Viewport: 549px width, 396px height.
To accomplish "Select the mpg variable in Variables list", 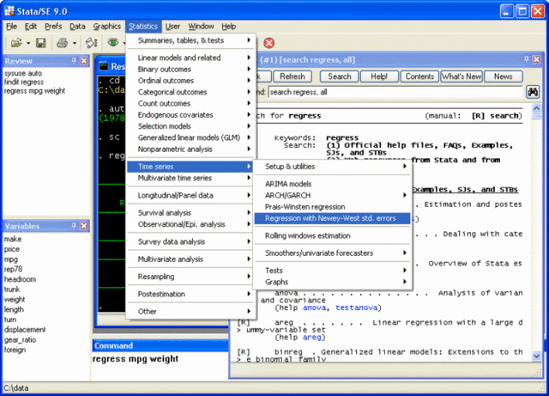I will 11,259.
